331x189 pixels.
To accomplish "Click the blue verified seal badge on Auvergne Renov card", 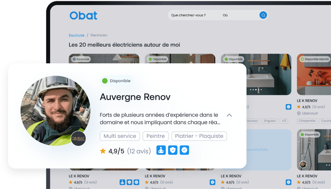I will (x=184, y=150).
